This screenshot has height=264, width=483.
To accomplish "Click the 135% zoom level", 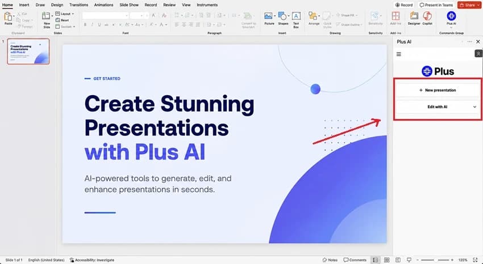I will click(463, 260).
